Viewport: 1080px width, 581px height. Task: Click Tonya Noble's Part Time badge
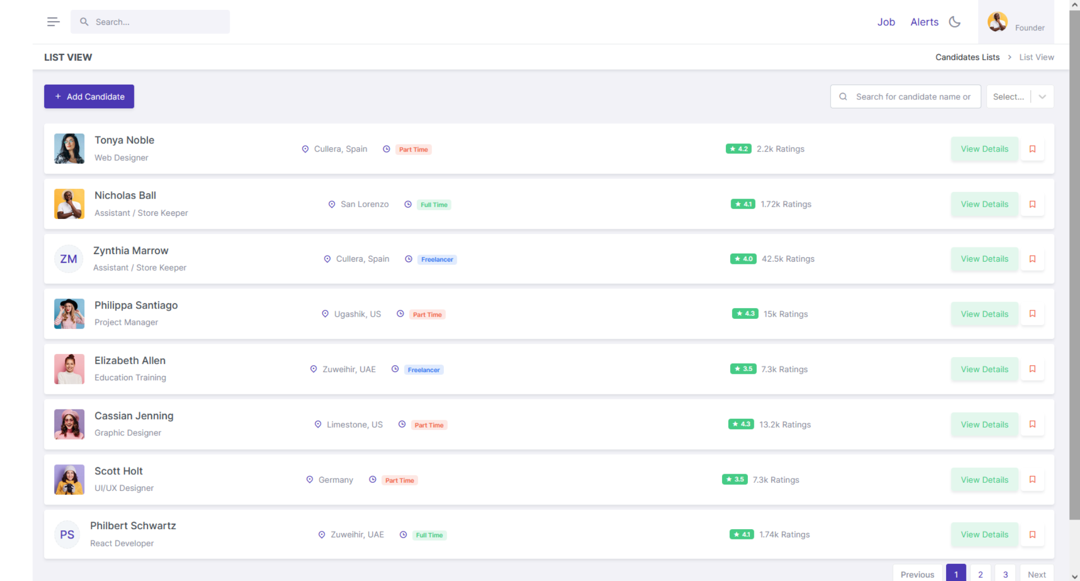coord(413,149)
